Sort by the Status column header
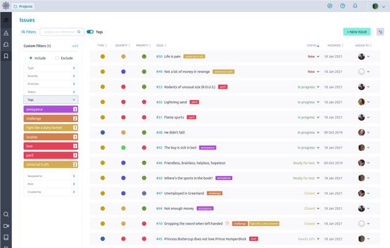This screenshot has width=390, height=248. click(313, 45)
